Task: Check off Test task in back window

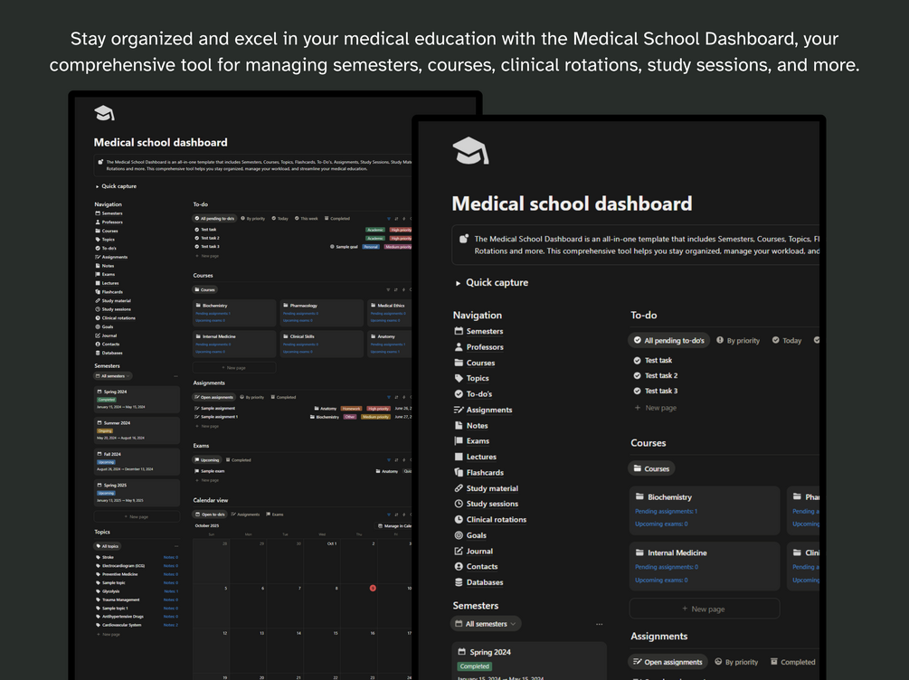Action: click(197, 230)
